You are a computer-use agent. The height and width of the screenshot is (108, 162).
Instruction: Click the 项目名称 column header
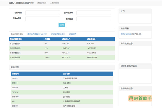[x=66, y=74]
